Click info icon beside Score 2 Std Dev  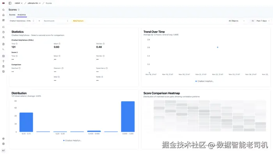[x=104, y=56]
